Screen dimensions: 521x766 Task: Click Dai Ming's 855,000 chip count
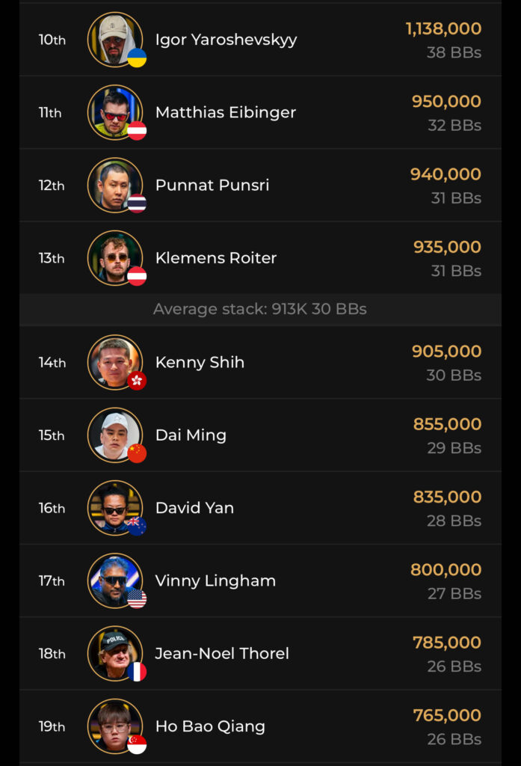pos(447,424)
